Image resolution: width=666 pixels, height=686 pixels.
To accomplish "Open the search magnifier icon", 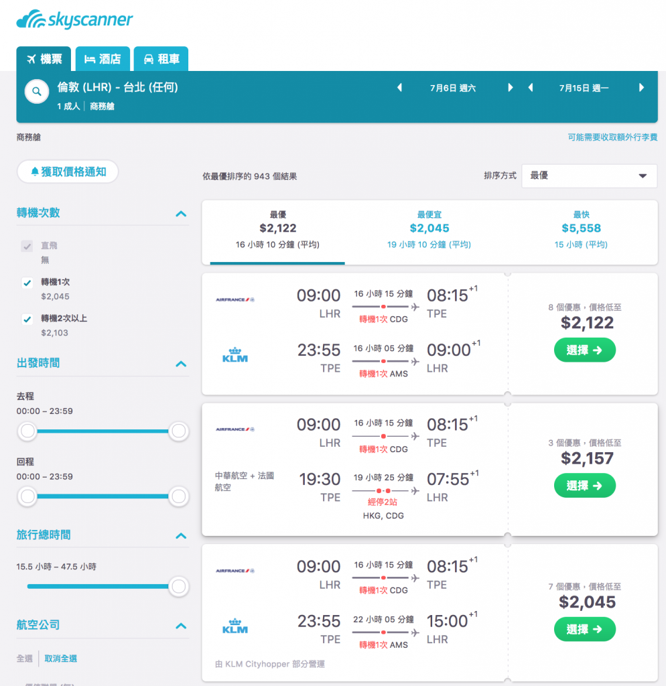I will [37, 91].
